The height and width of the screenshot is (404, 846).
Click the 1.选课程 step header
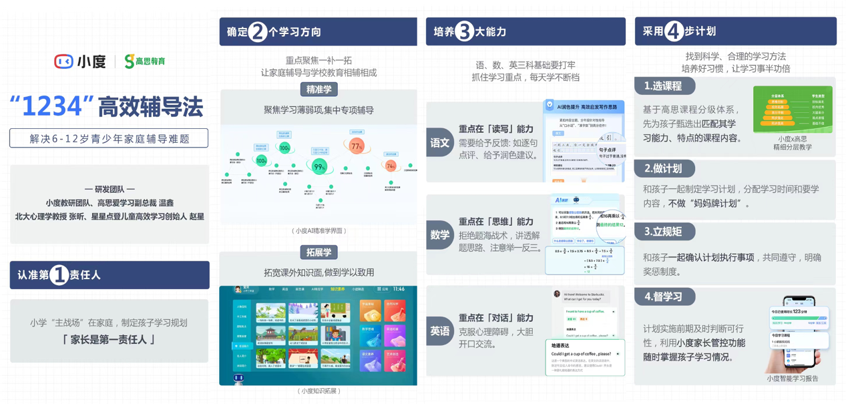click(x=664, y=86)
